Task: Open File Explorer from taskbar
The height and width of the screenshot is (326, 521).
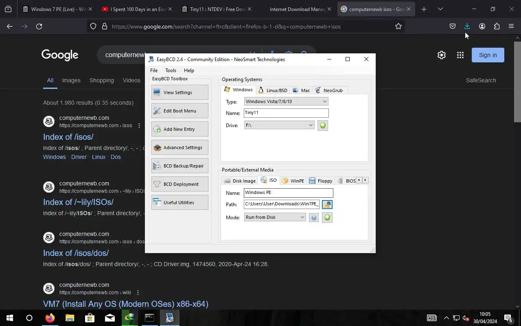Action: pos(70,318)
